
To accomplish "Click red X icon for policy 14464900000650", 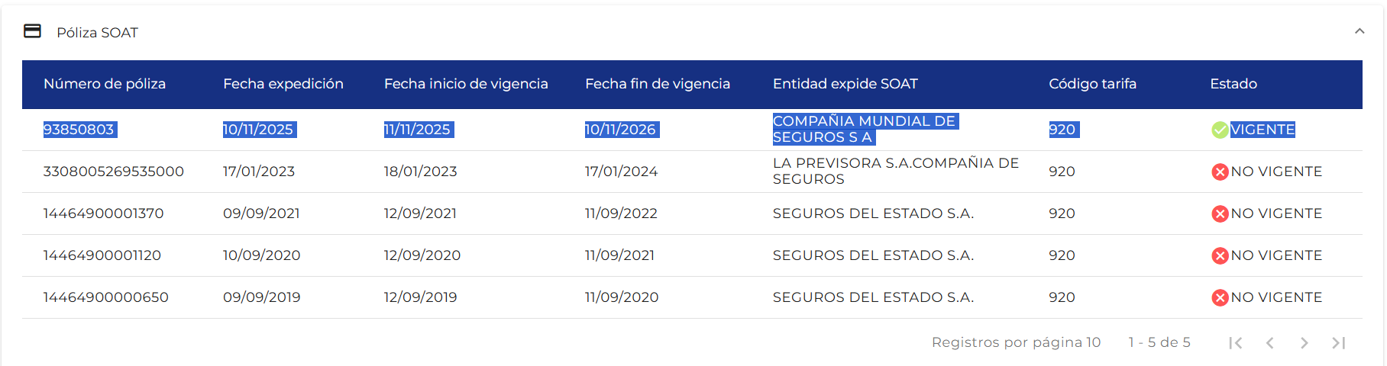I will [1220, 297].
